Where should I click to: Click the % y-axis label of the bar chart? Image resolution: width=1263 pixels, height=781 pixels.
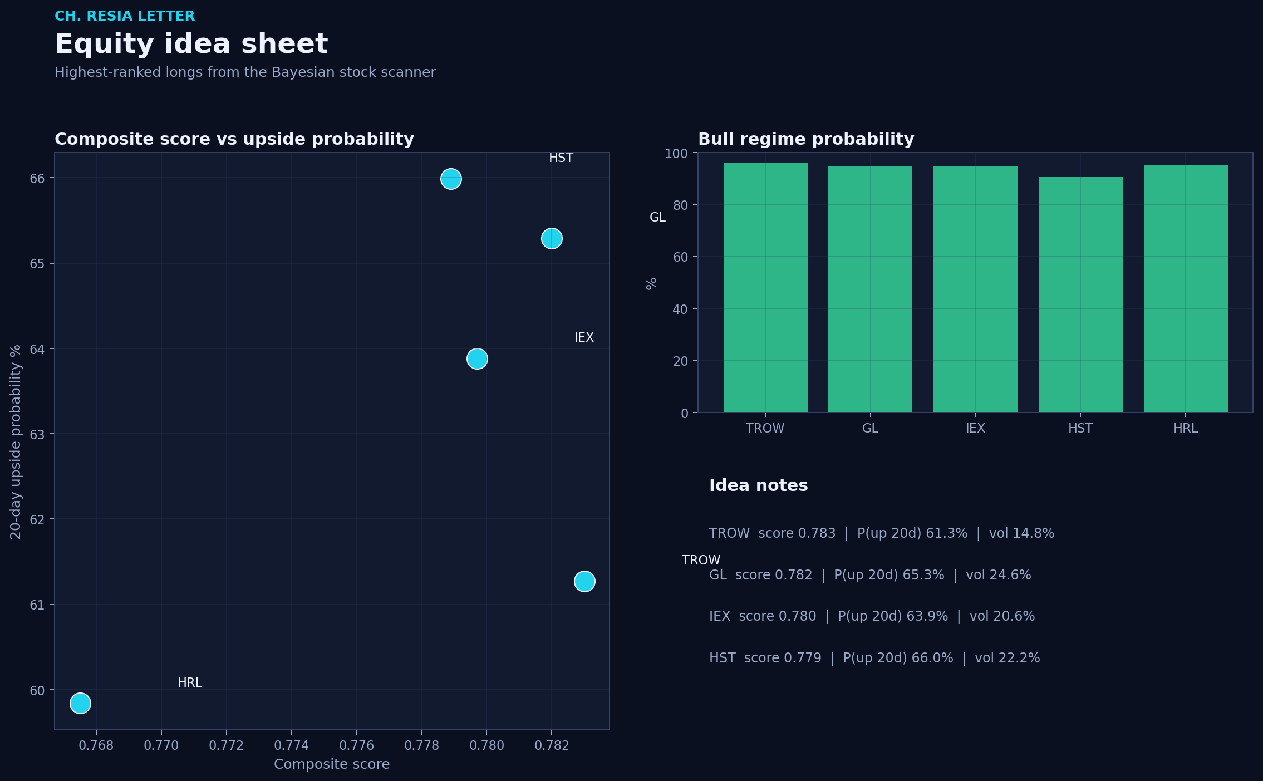[x=652, y=283]
